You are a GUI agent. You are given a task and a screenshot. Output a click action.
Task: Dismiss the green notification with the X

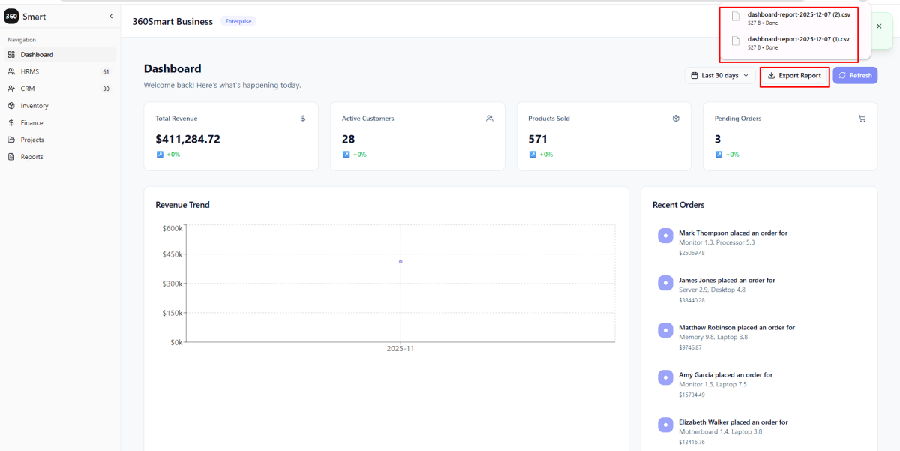click(879, 26)
